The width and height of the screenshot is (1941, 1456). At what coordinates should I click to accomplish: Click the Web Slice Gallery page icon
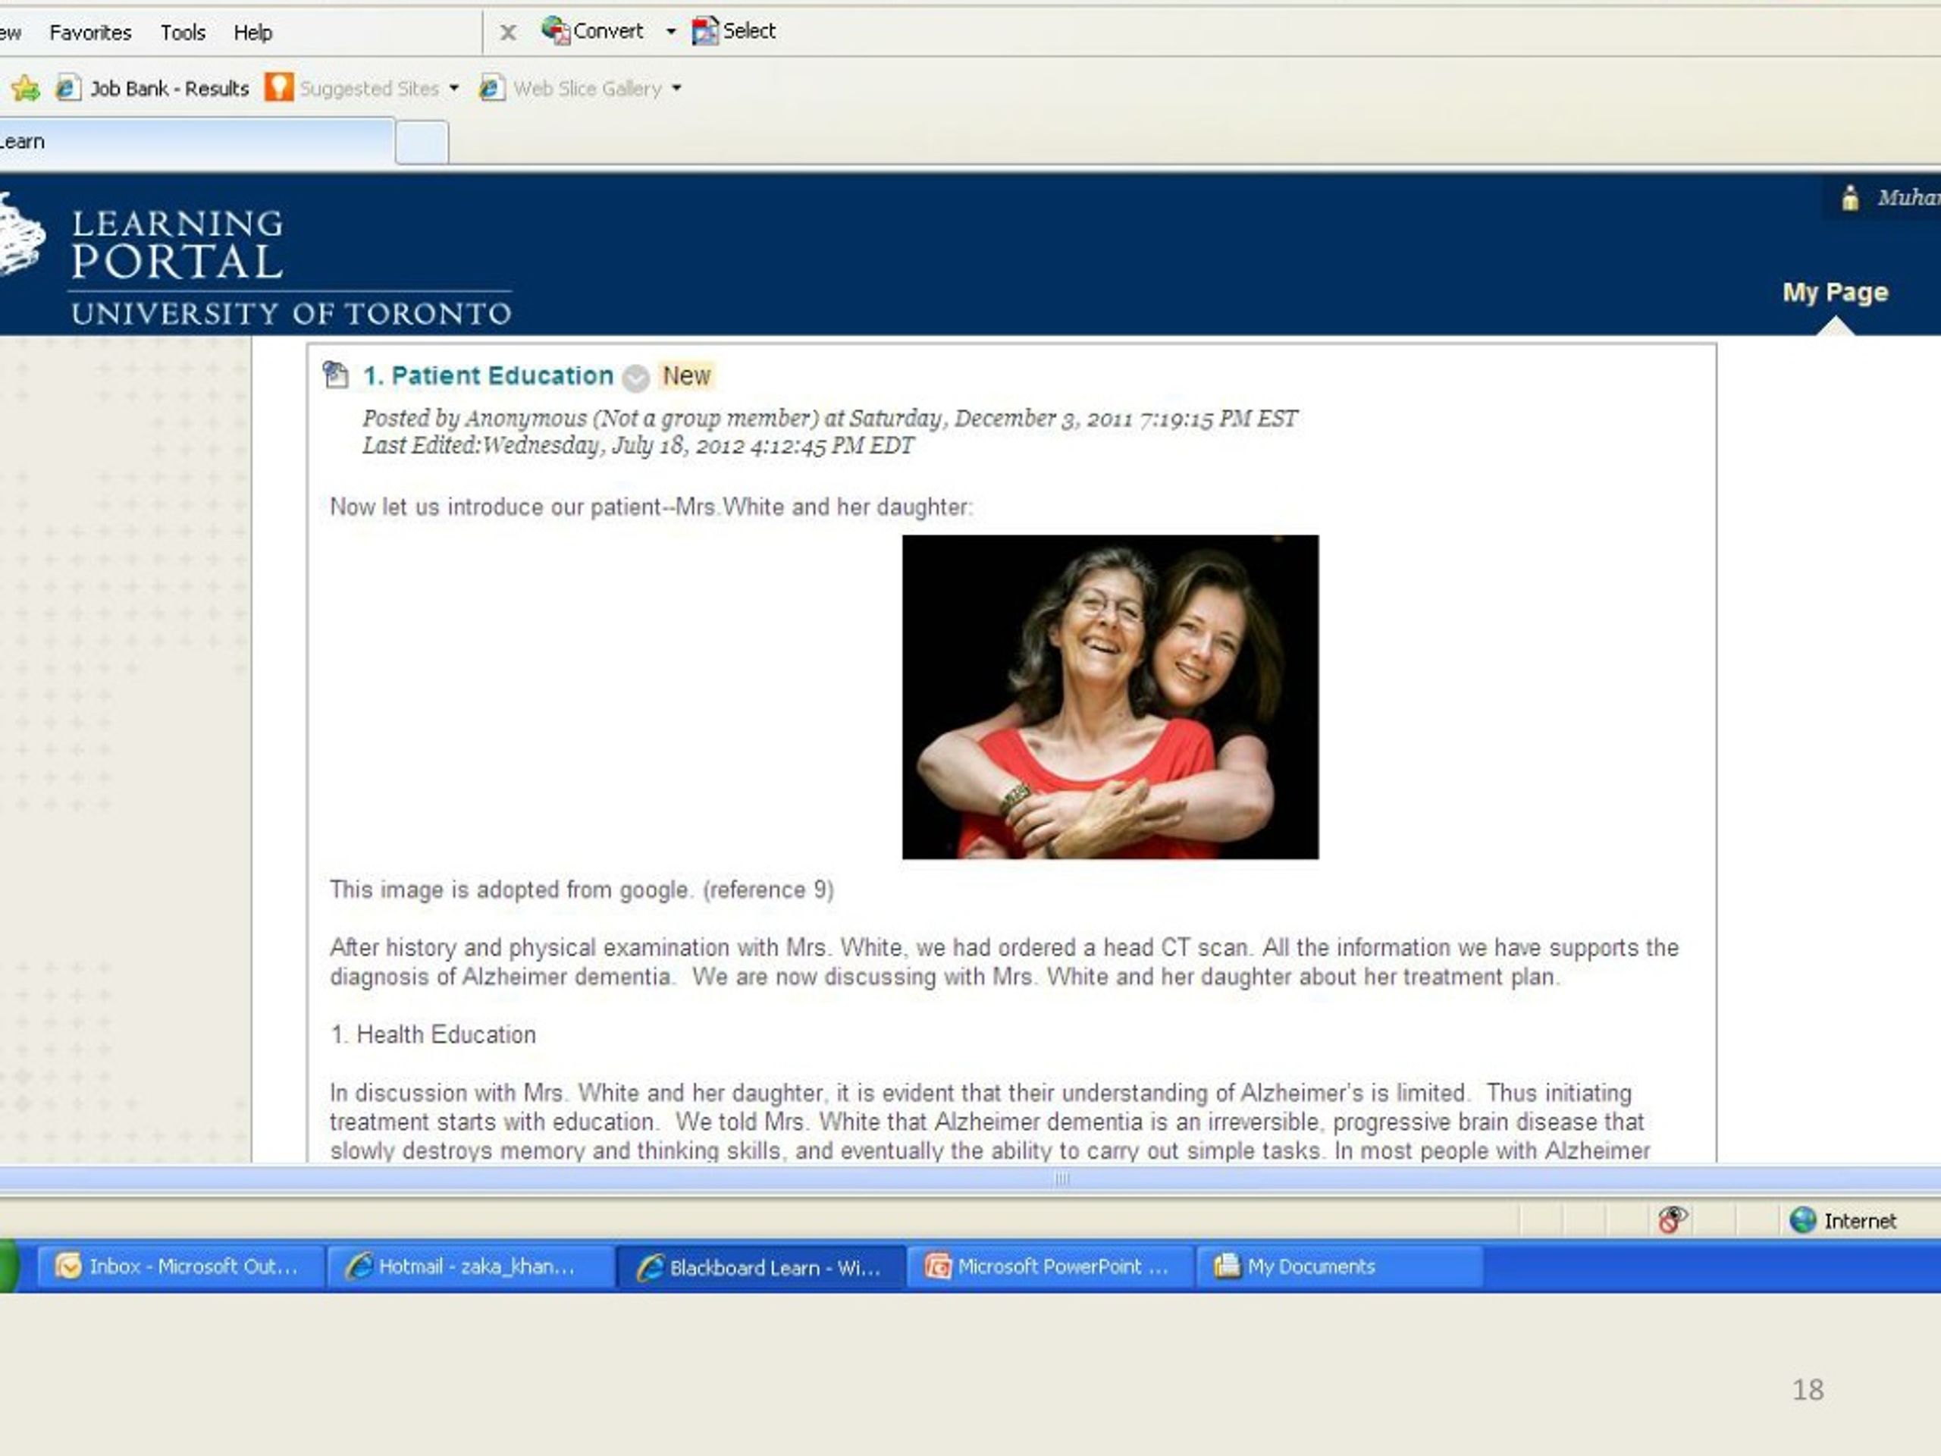[492, 88]
